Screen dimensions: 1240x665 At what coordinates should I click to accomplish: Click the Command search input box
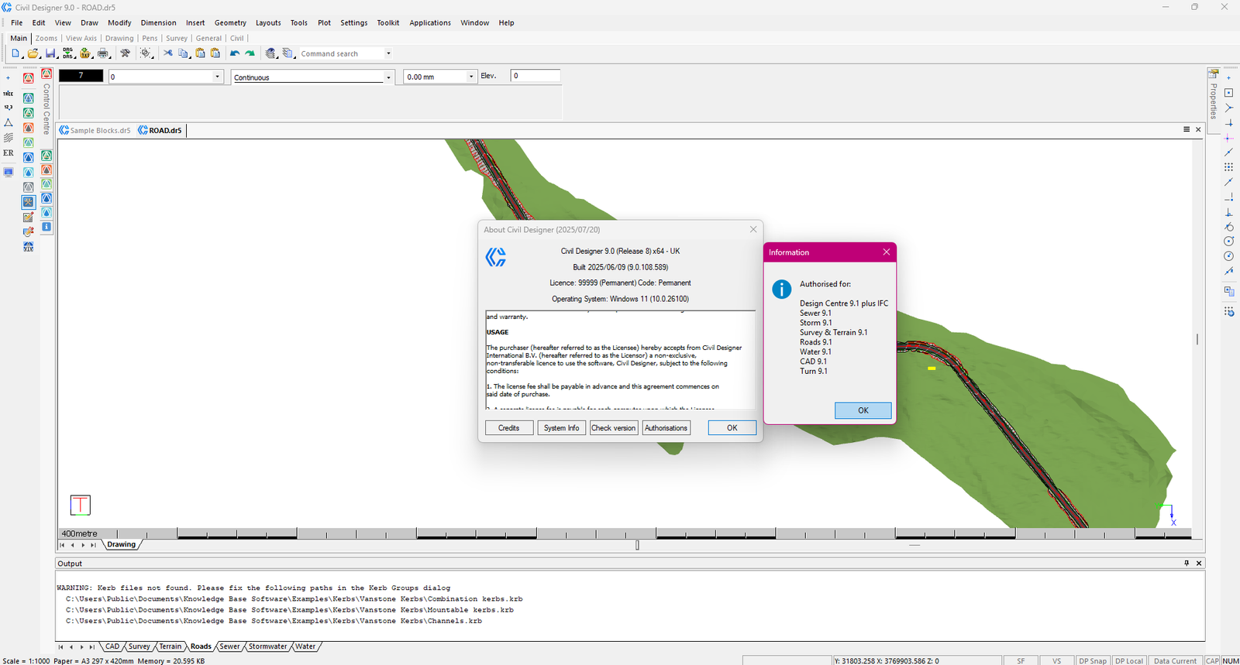point(341,53)
